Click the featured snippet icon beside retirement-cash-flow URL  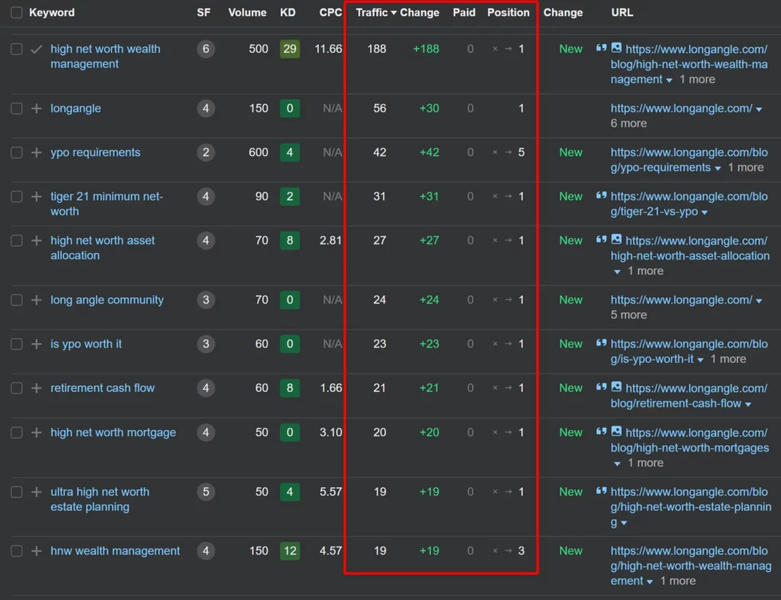(x=601, y=387)
